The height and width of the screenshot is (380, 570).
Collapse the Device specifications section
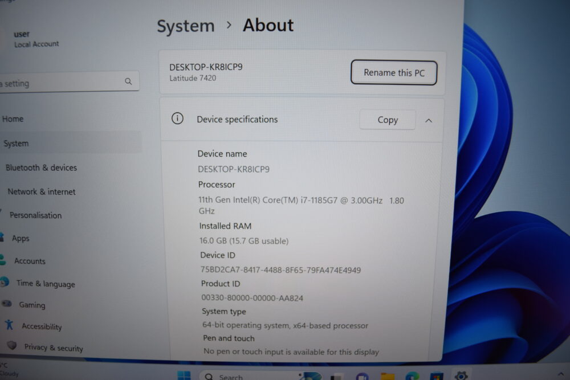point(429,121)
